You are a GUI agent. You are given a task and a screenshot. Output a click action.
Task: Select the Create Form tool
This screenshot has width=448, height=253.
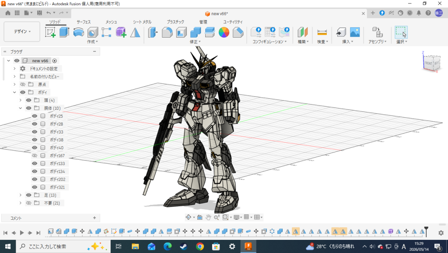coord(121,32)
